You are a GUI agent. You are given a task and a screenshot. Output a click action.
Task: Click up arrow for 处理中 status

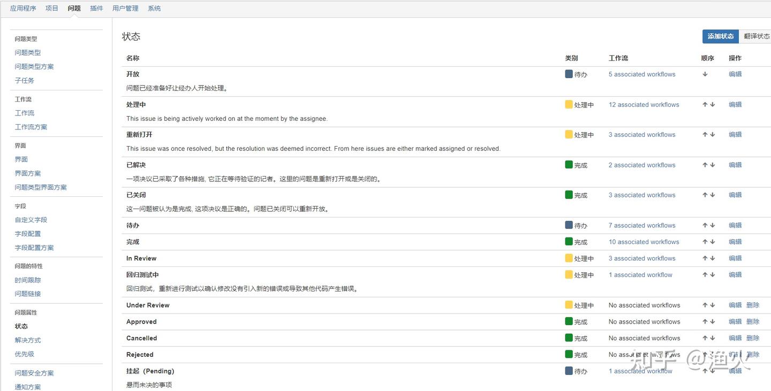click(705, 105)
